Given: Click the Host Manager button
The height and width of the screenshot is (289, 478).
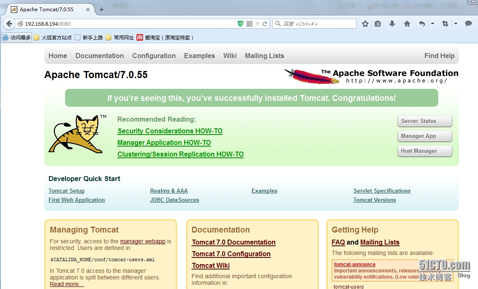Looking at the screenshot, I should point(425,151).
